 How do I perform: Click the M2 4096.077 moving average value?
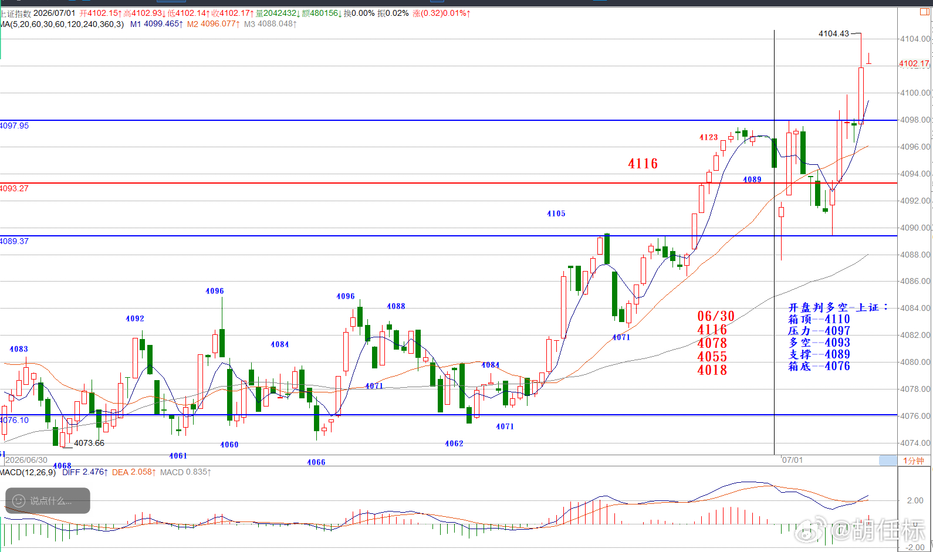214,24
